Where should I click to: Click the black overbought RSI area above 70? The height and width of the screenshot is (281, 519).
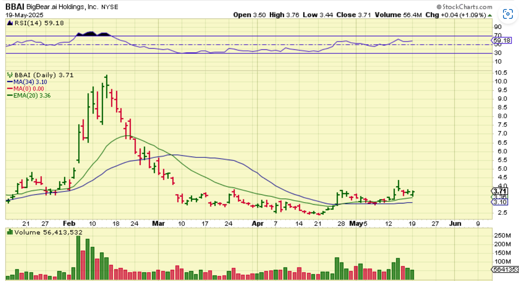click(x=91, y=34)
